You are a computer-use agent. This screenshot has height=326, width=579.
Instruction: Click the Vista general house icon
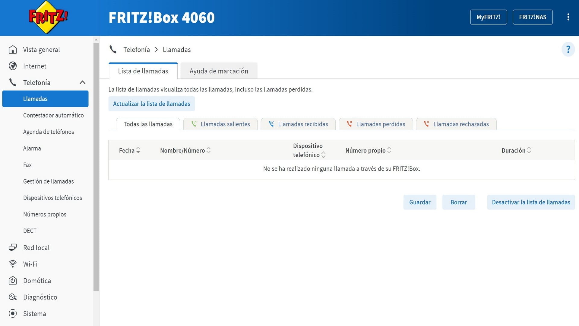click(13, 50)
